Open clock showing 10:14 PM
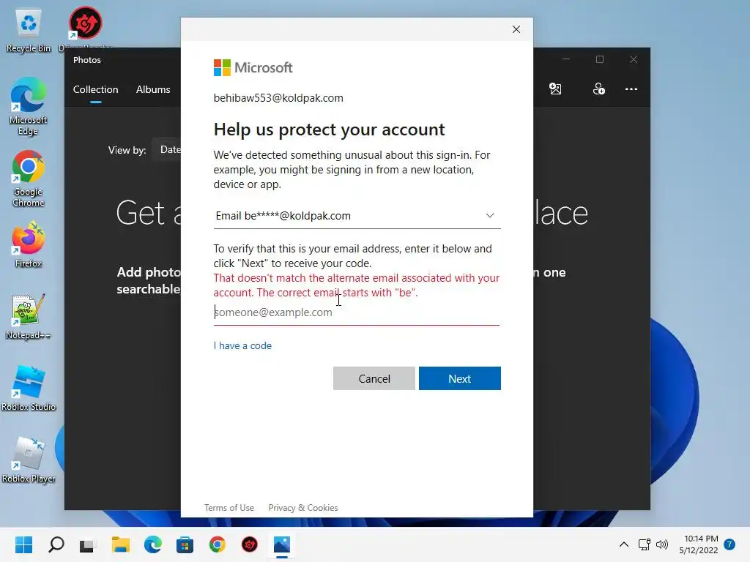750x562 pixels. click(699, 544)
